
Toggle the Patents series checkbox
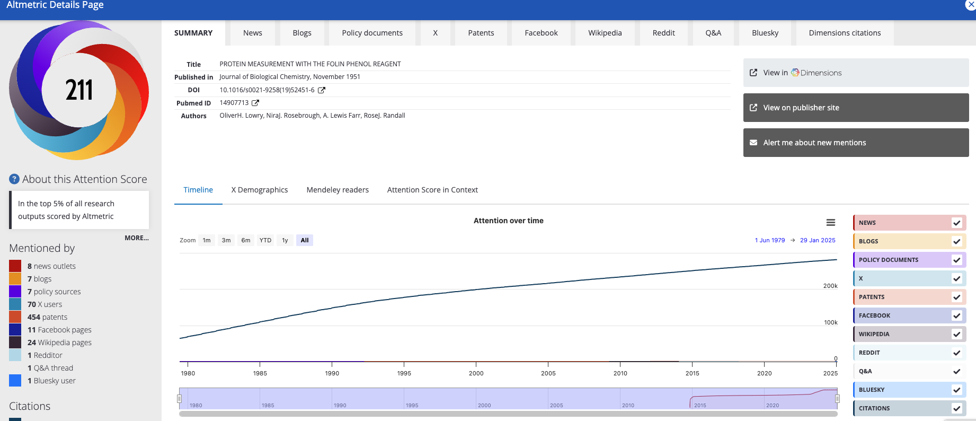(956, 297)
